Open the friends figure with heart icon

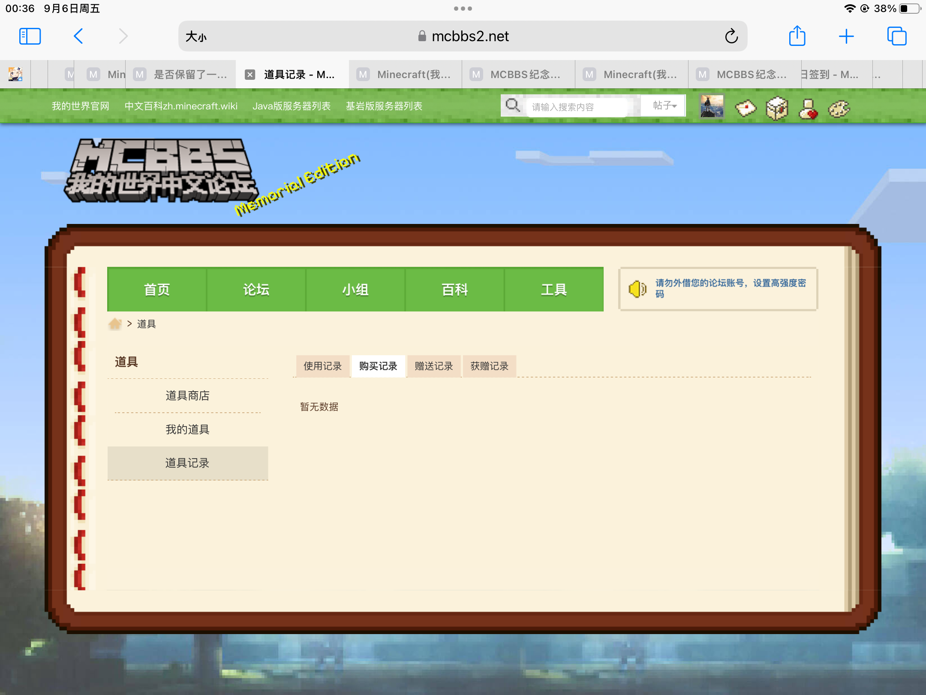tap(809, 109)
